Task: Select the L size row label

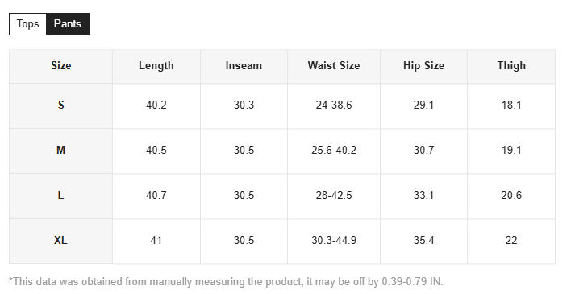Action: (60, 196)
